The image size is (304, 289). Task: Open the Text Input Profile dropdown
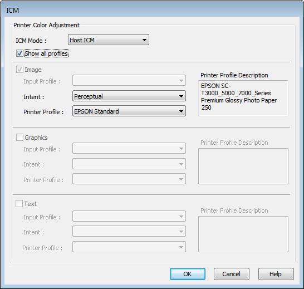pos(129,216)
